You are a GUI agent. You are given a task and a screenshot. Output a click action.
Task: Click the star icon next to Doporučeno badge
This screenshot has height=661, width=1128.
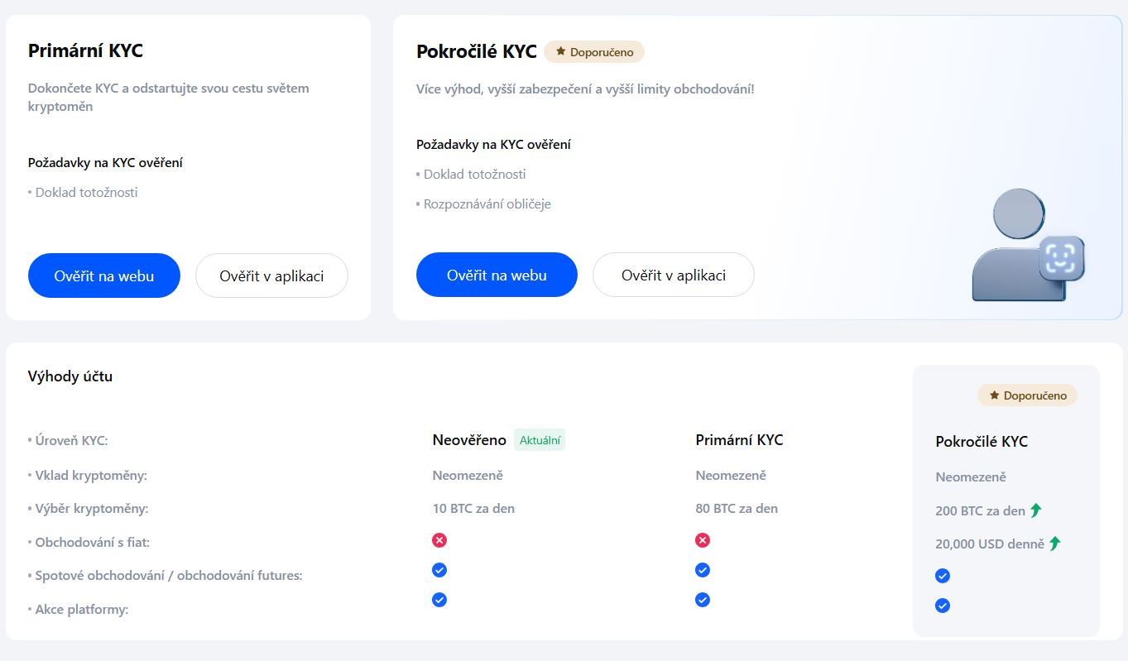(559, 50)
